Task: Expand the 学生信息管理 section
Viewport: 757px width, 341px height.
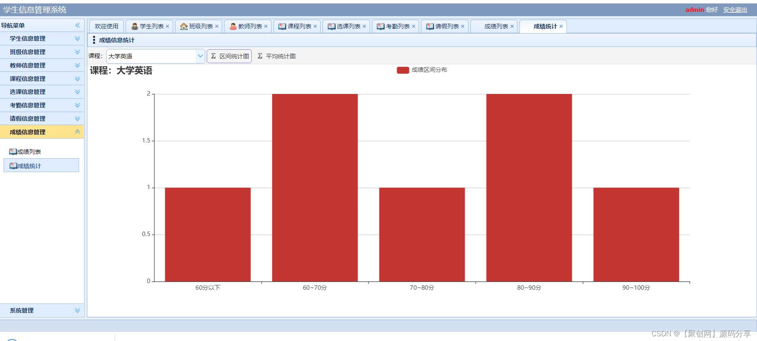Action: (77, 39)
